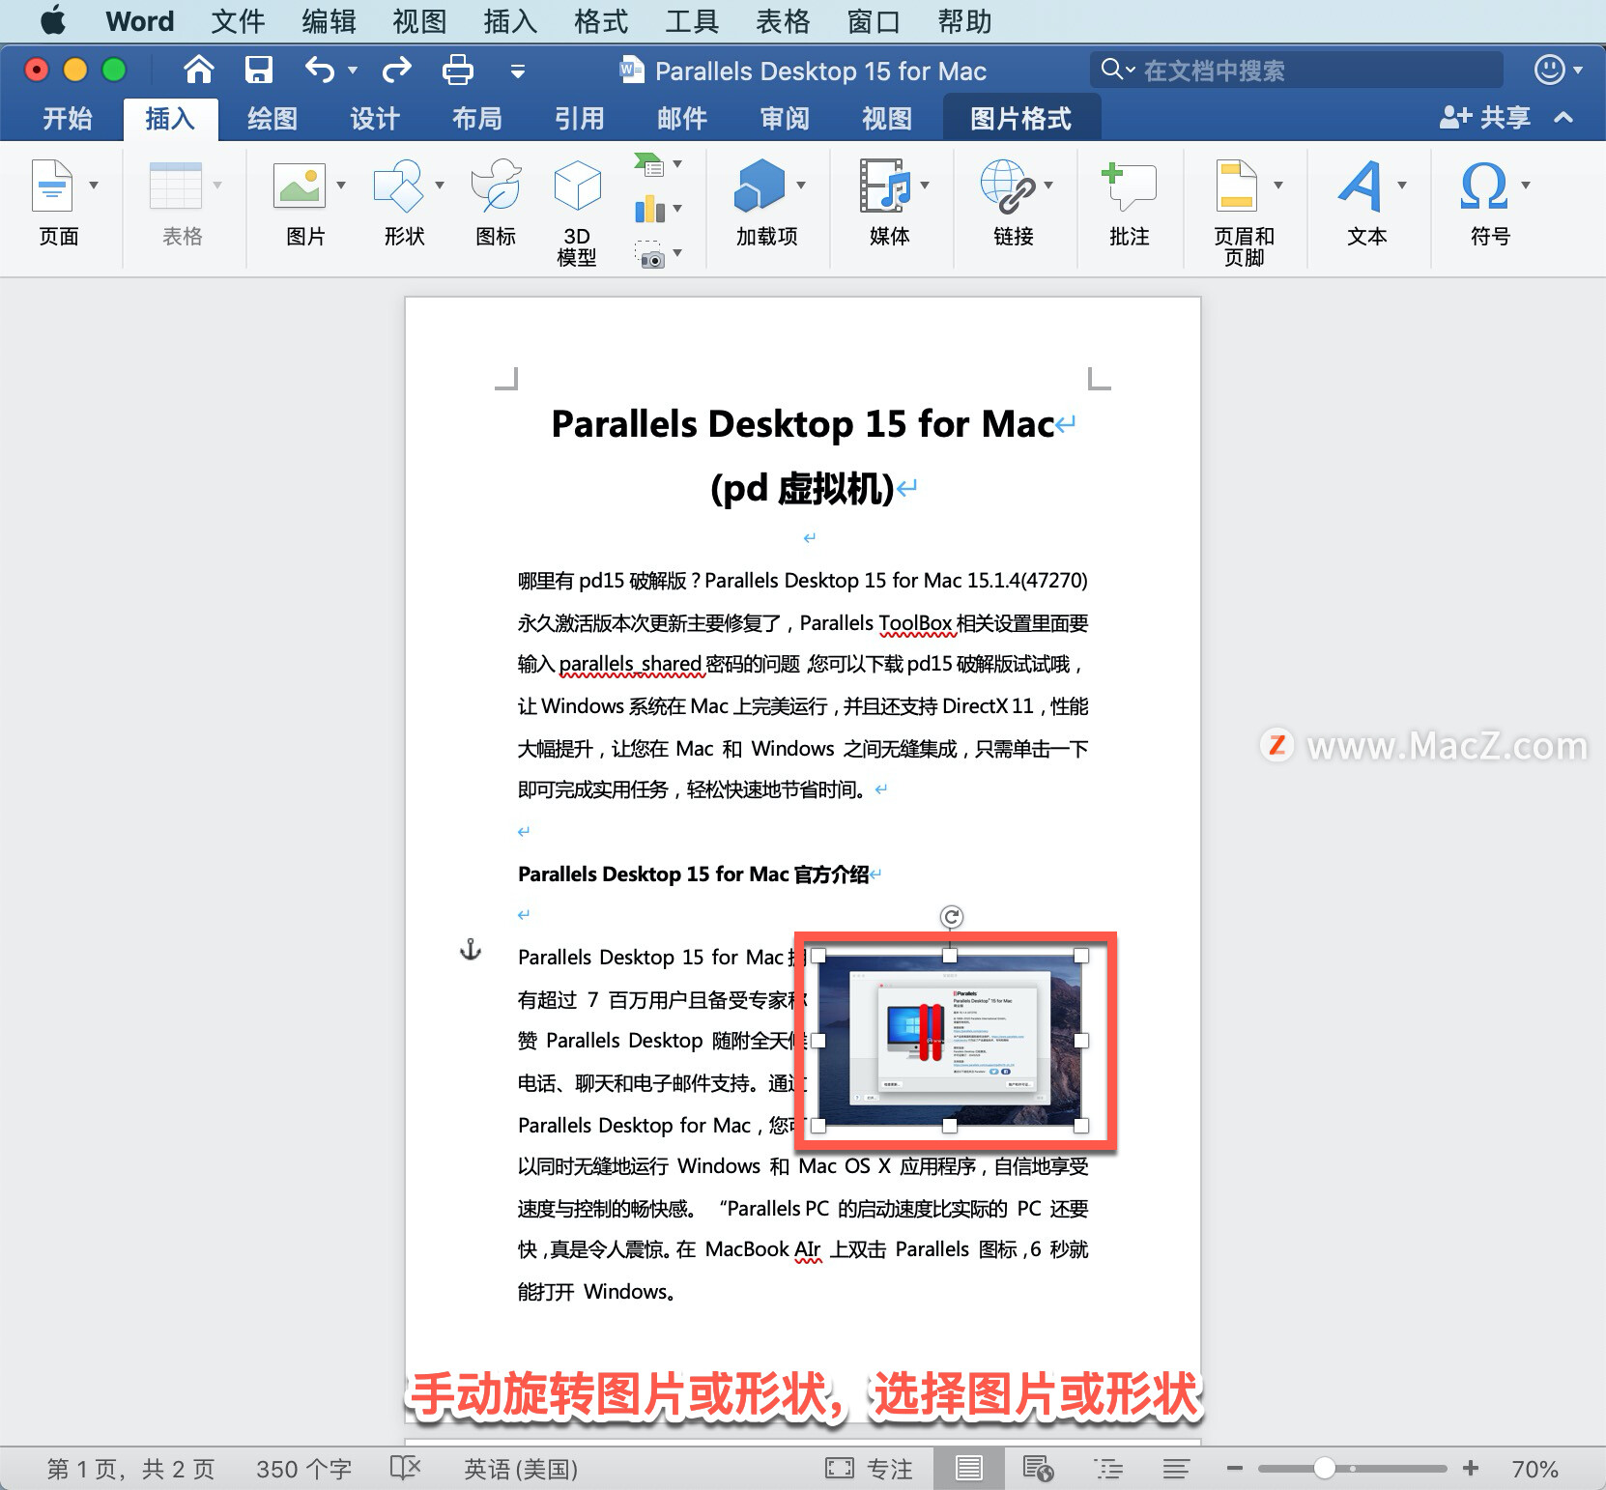Image resolution: width=1606 pixels, height=1490 pixels.
Task: Switch to the 绘图 (Draw) tab
Action: pos(272,119)
